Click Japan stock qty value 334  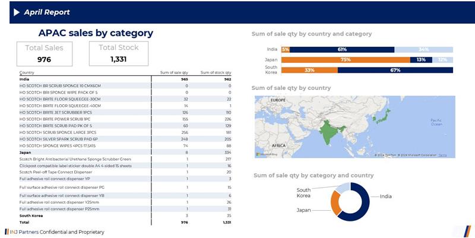pyautogui.click(x=228, y=153)
